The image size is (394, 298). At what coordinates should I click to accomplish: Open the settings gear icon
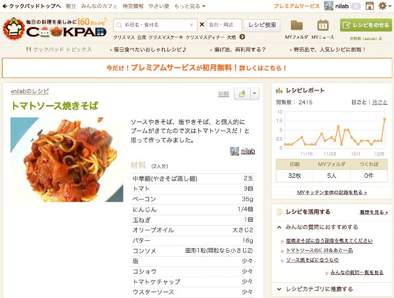[x=382, y=6]
